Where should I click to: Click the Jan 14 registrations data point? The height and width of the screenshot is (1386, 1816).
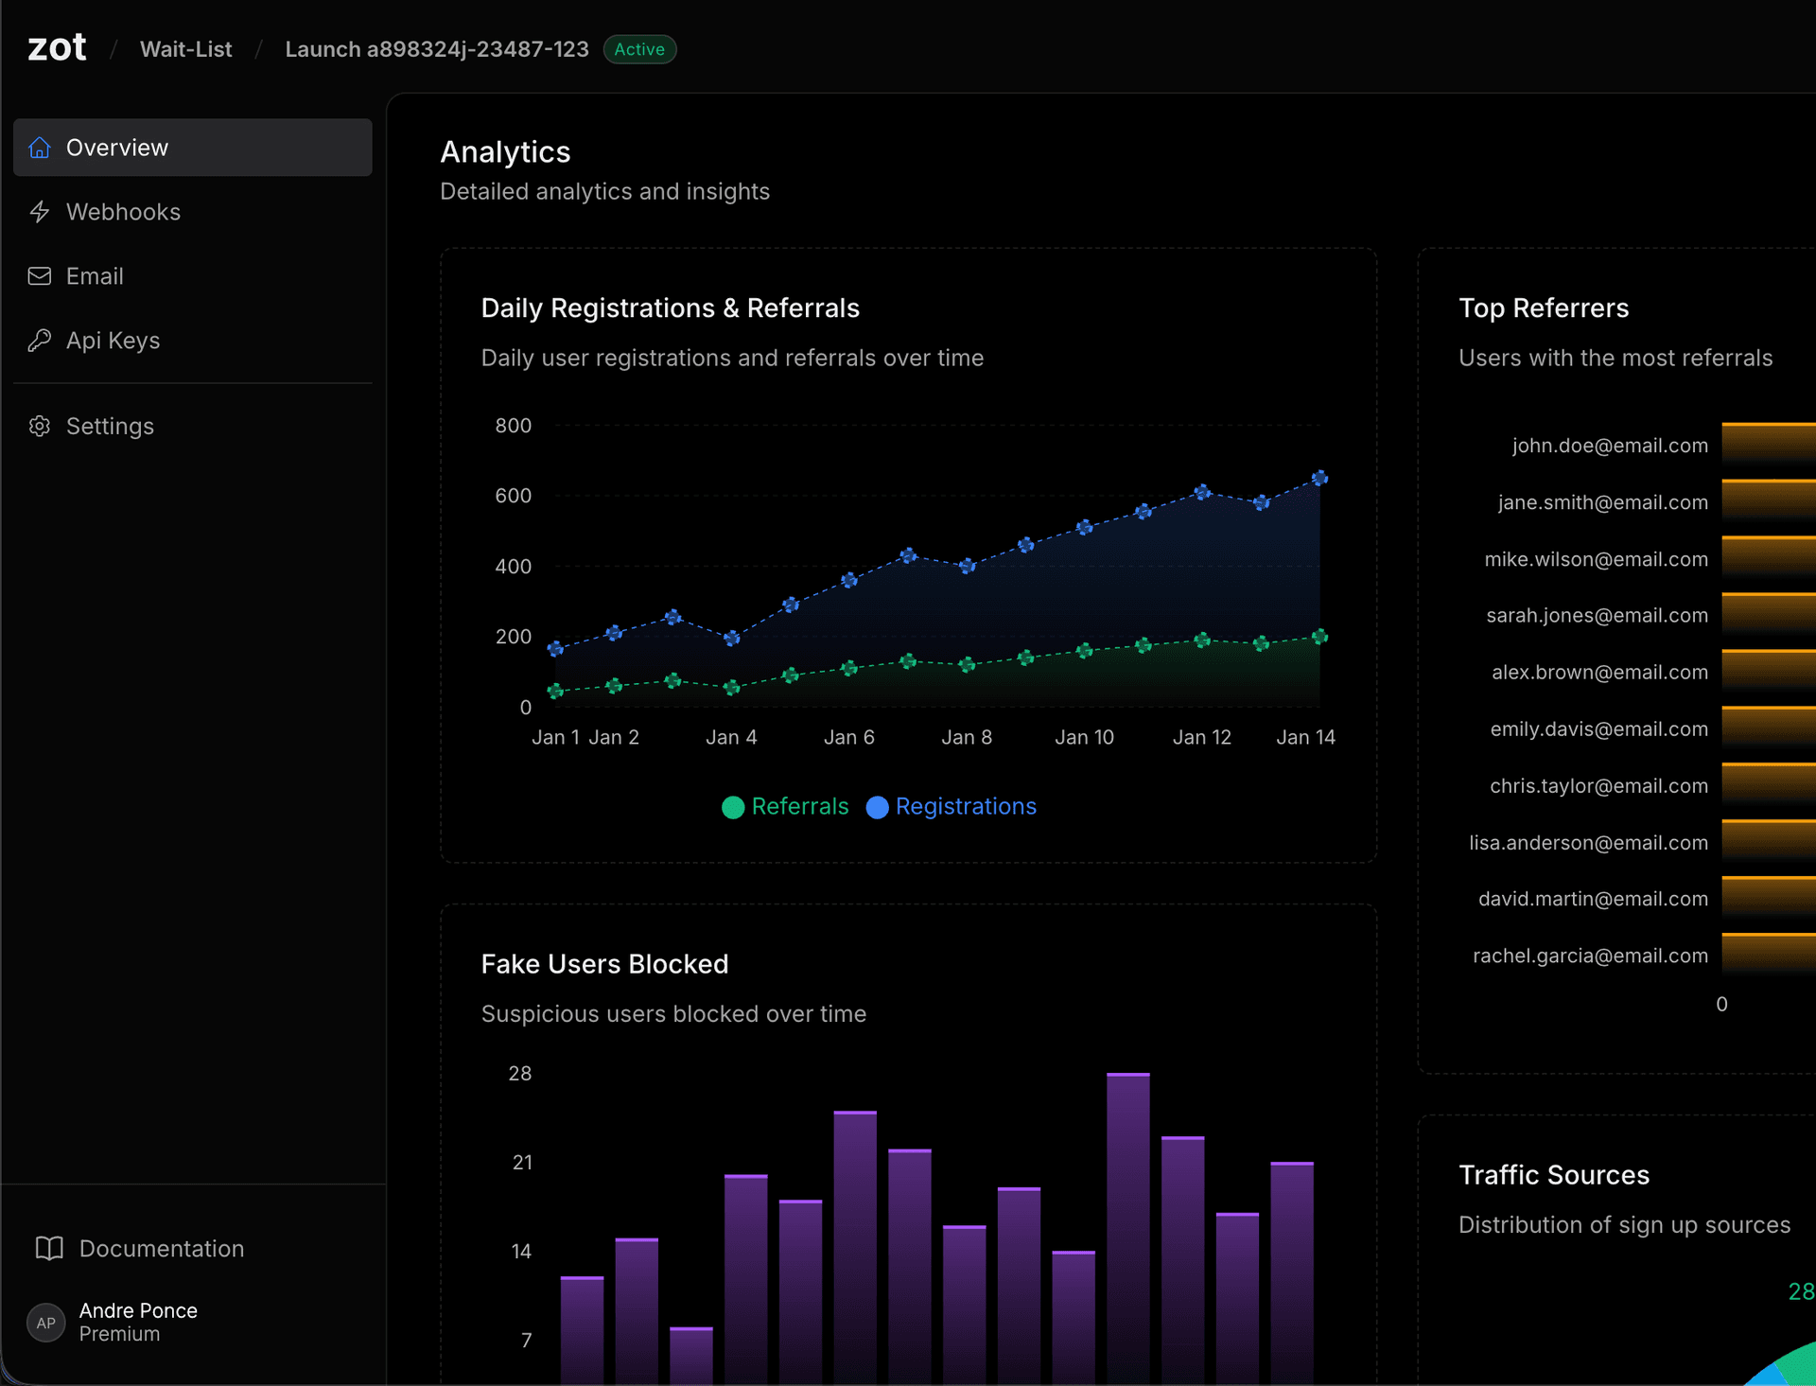(1319, 479)
